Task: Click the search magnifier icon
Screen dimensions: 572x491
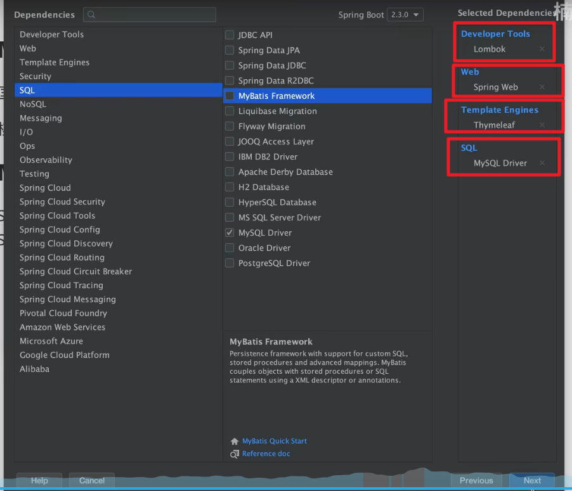Action: (91, 15)
